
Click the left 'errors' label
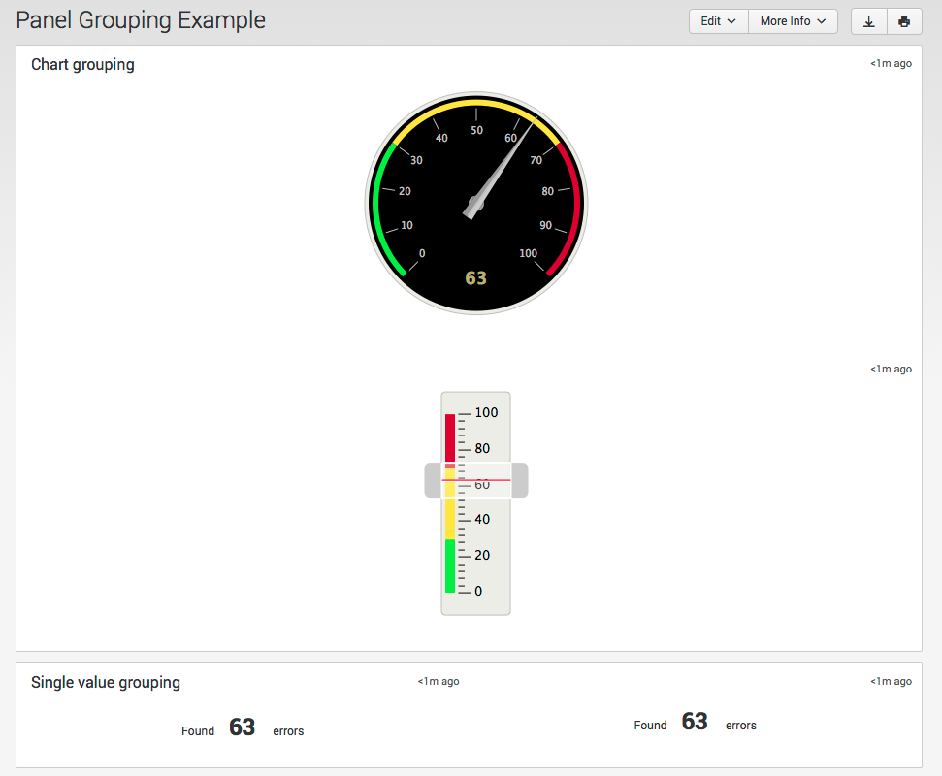tap(288, 731)
